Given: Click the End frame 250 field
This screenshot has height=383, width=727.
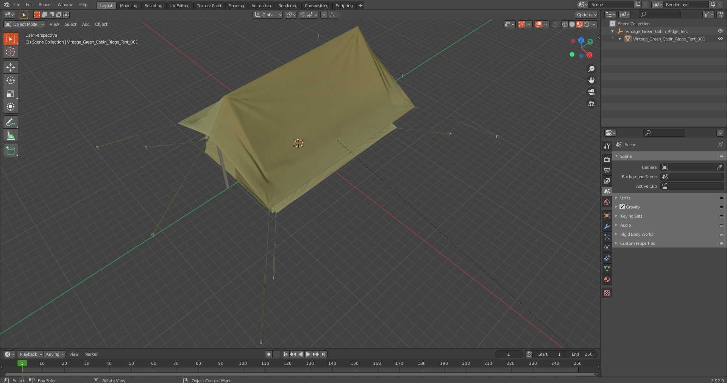Looking at the screenshot, I should pos(582,354).
